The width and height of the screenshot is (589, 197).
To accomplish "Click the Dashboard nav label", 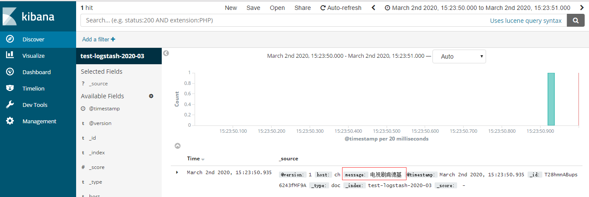I will (x=36, y=72).
